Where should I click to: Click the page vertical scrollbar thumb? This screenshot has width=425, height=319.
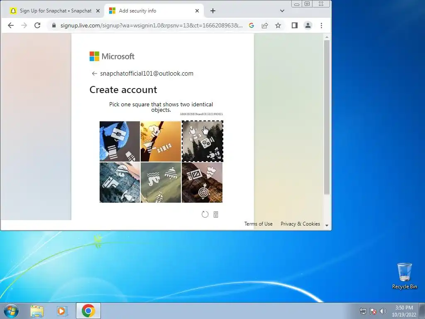(327, 117)
